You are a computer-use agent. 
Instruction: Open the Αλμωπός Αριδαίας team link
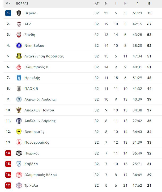40,99
